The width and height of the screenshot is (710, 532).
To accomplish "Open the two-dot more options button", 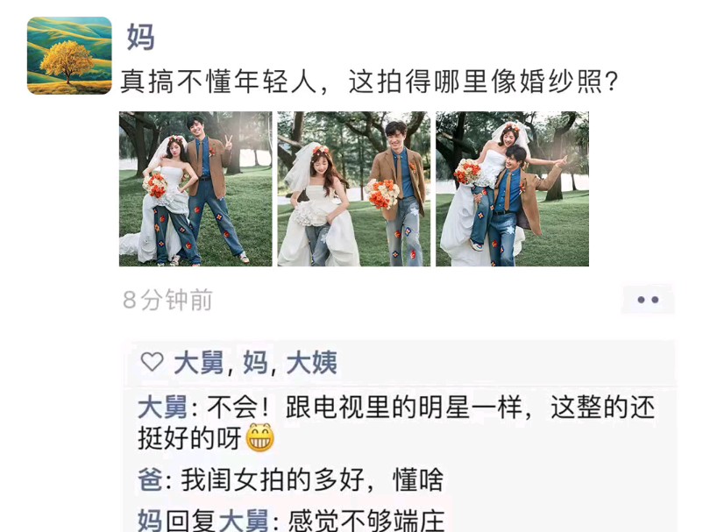I will click(648, 300).
